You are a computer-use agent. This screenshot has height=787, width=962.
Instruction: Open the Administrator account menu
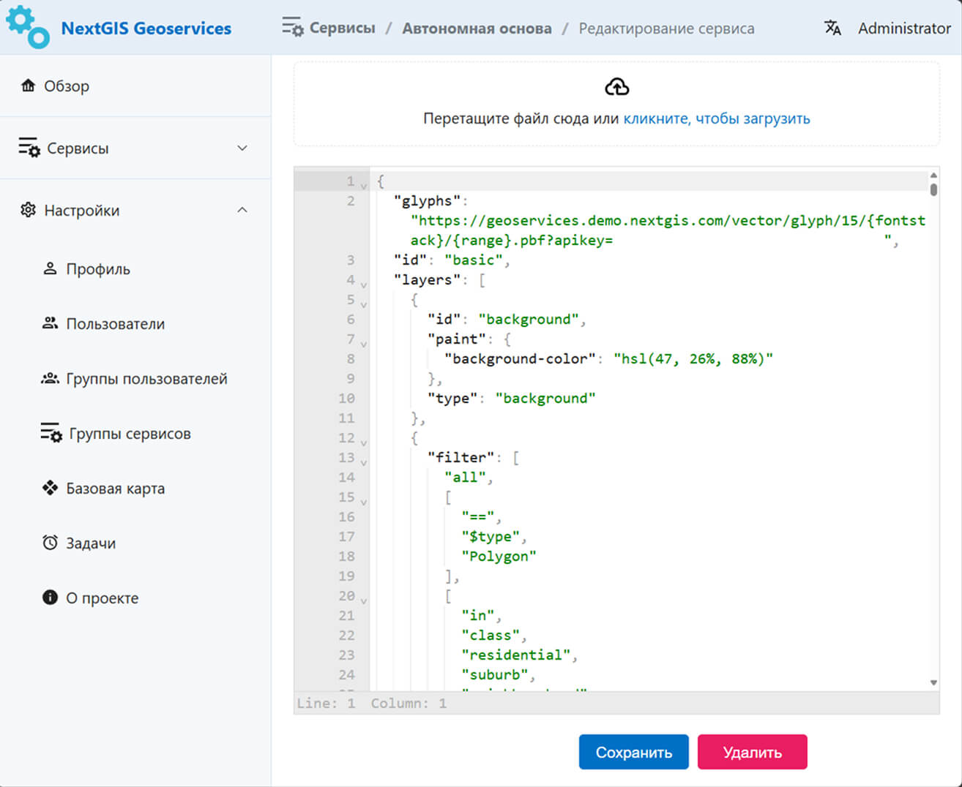pos(904,28)
